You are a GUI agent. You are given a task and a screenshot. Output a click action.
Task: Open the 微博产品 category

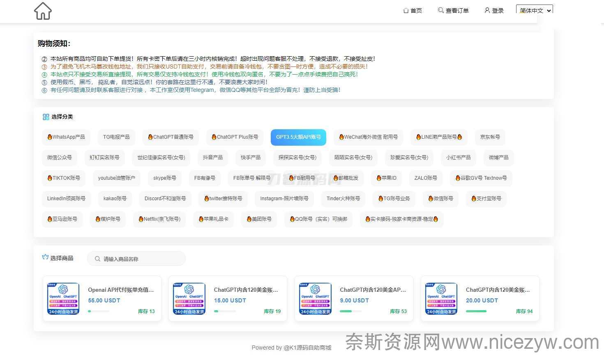tap(498, 158)
